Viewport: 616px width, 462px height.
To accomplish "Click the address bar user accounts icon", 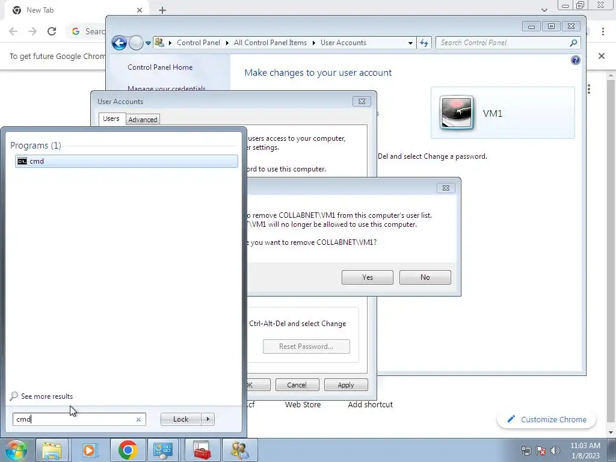I will [x=159, y=43].
